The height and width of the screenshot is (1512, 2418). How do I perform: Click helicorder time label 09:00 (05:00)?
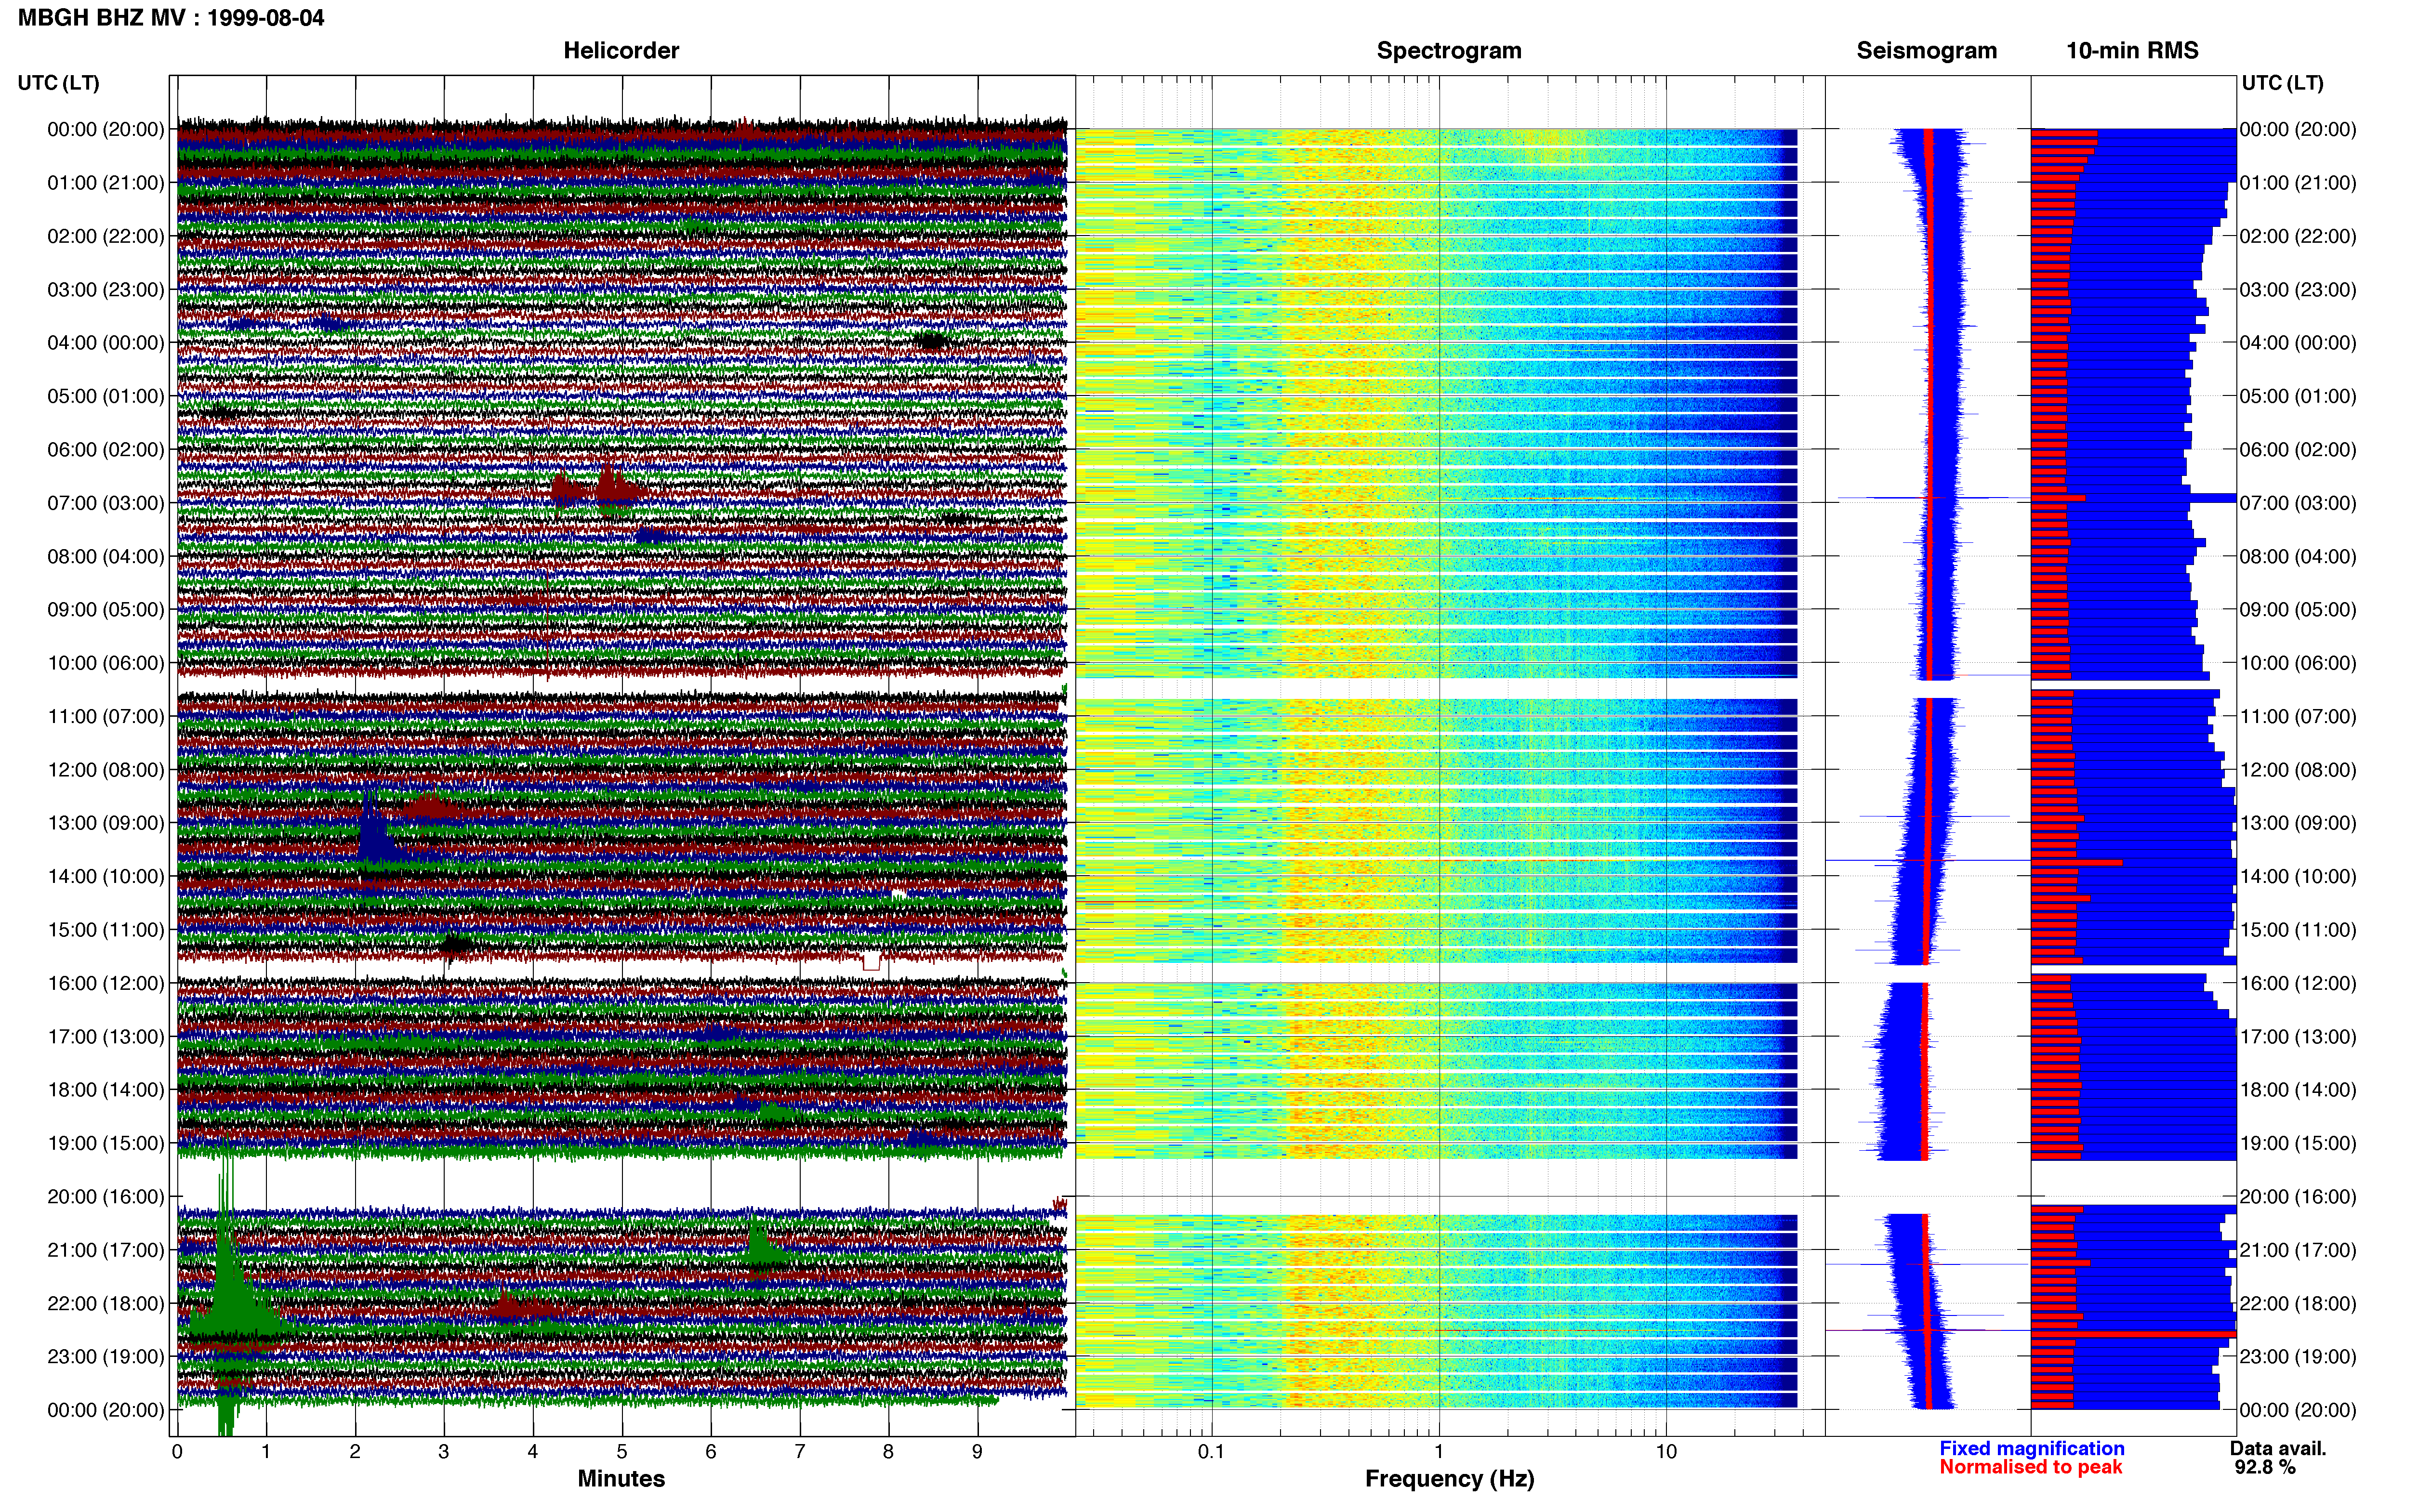tap(106, 609)
